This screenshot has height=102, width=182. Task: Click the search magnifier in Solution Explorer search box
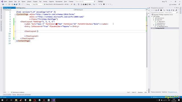click(177, 12)
